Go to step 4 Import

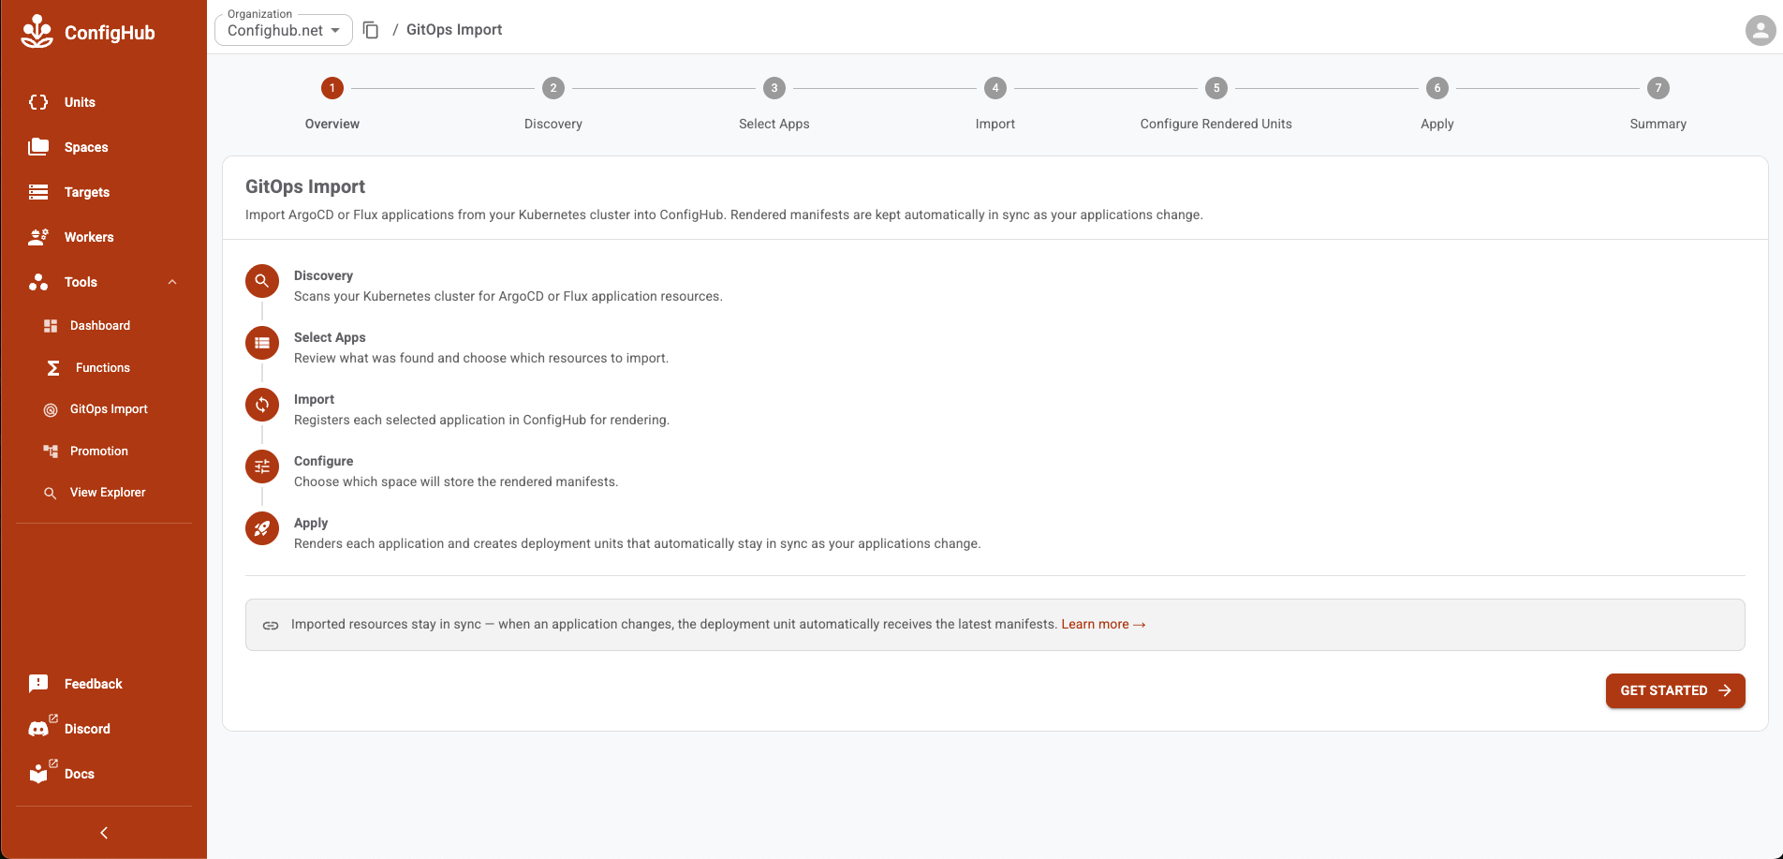(x=995, y=104)
